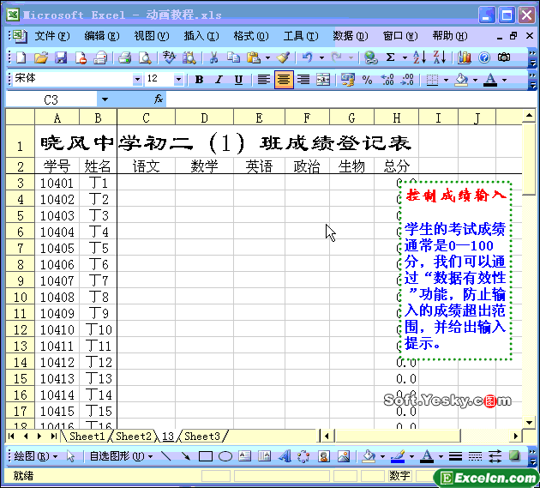
Task: Open the Borders dropdown arrow
Action: tap(446, 80)
